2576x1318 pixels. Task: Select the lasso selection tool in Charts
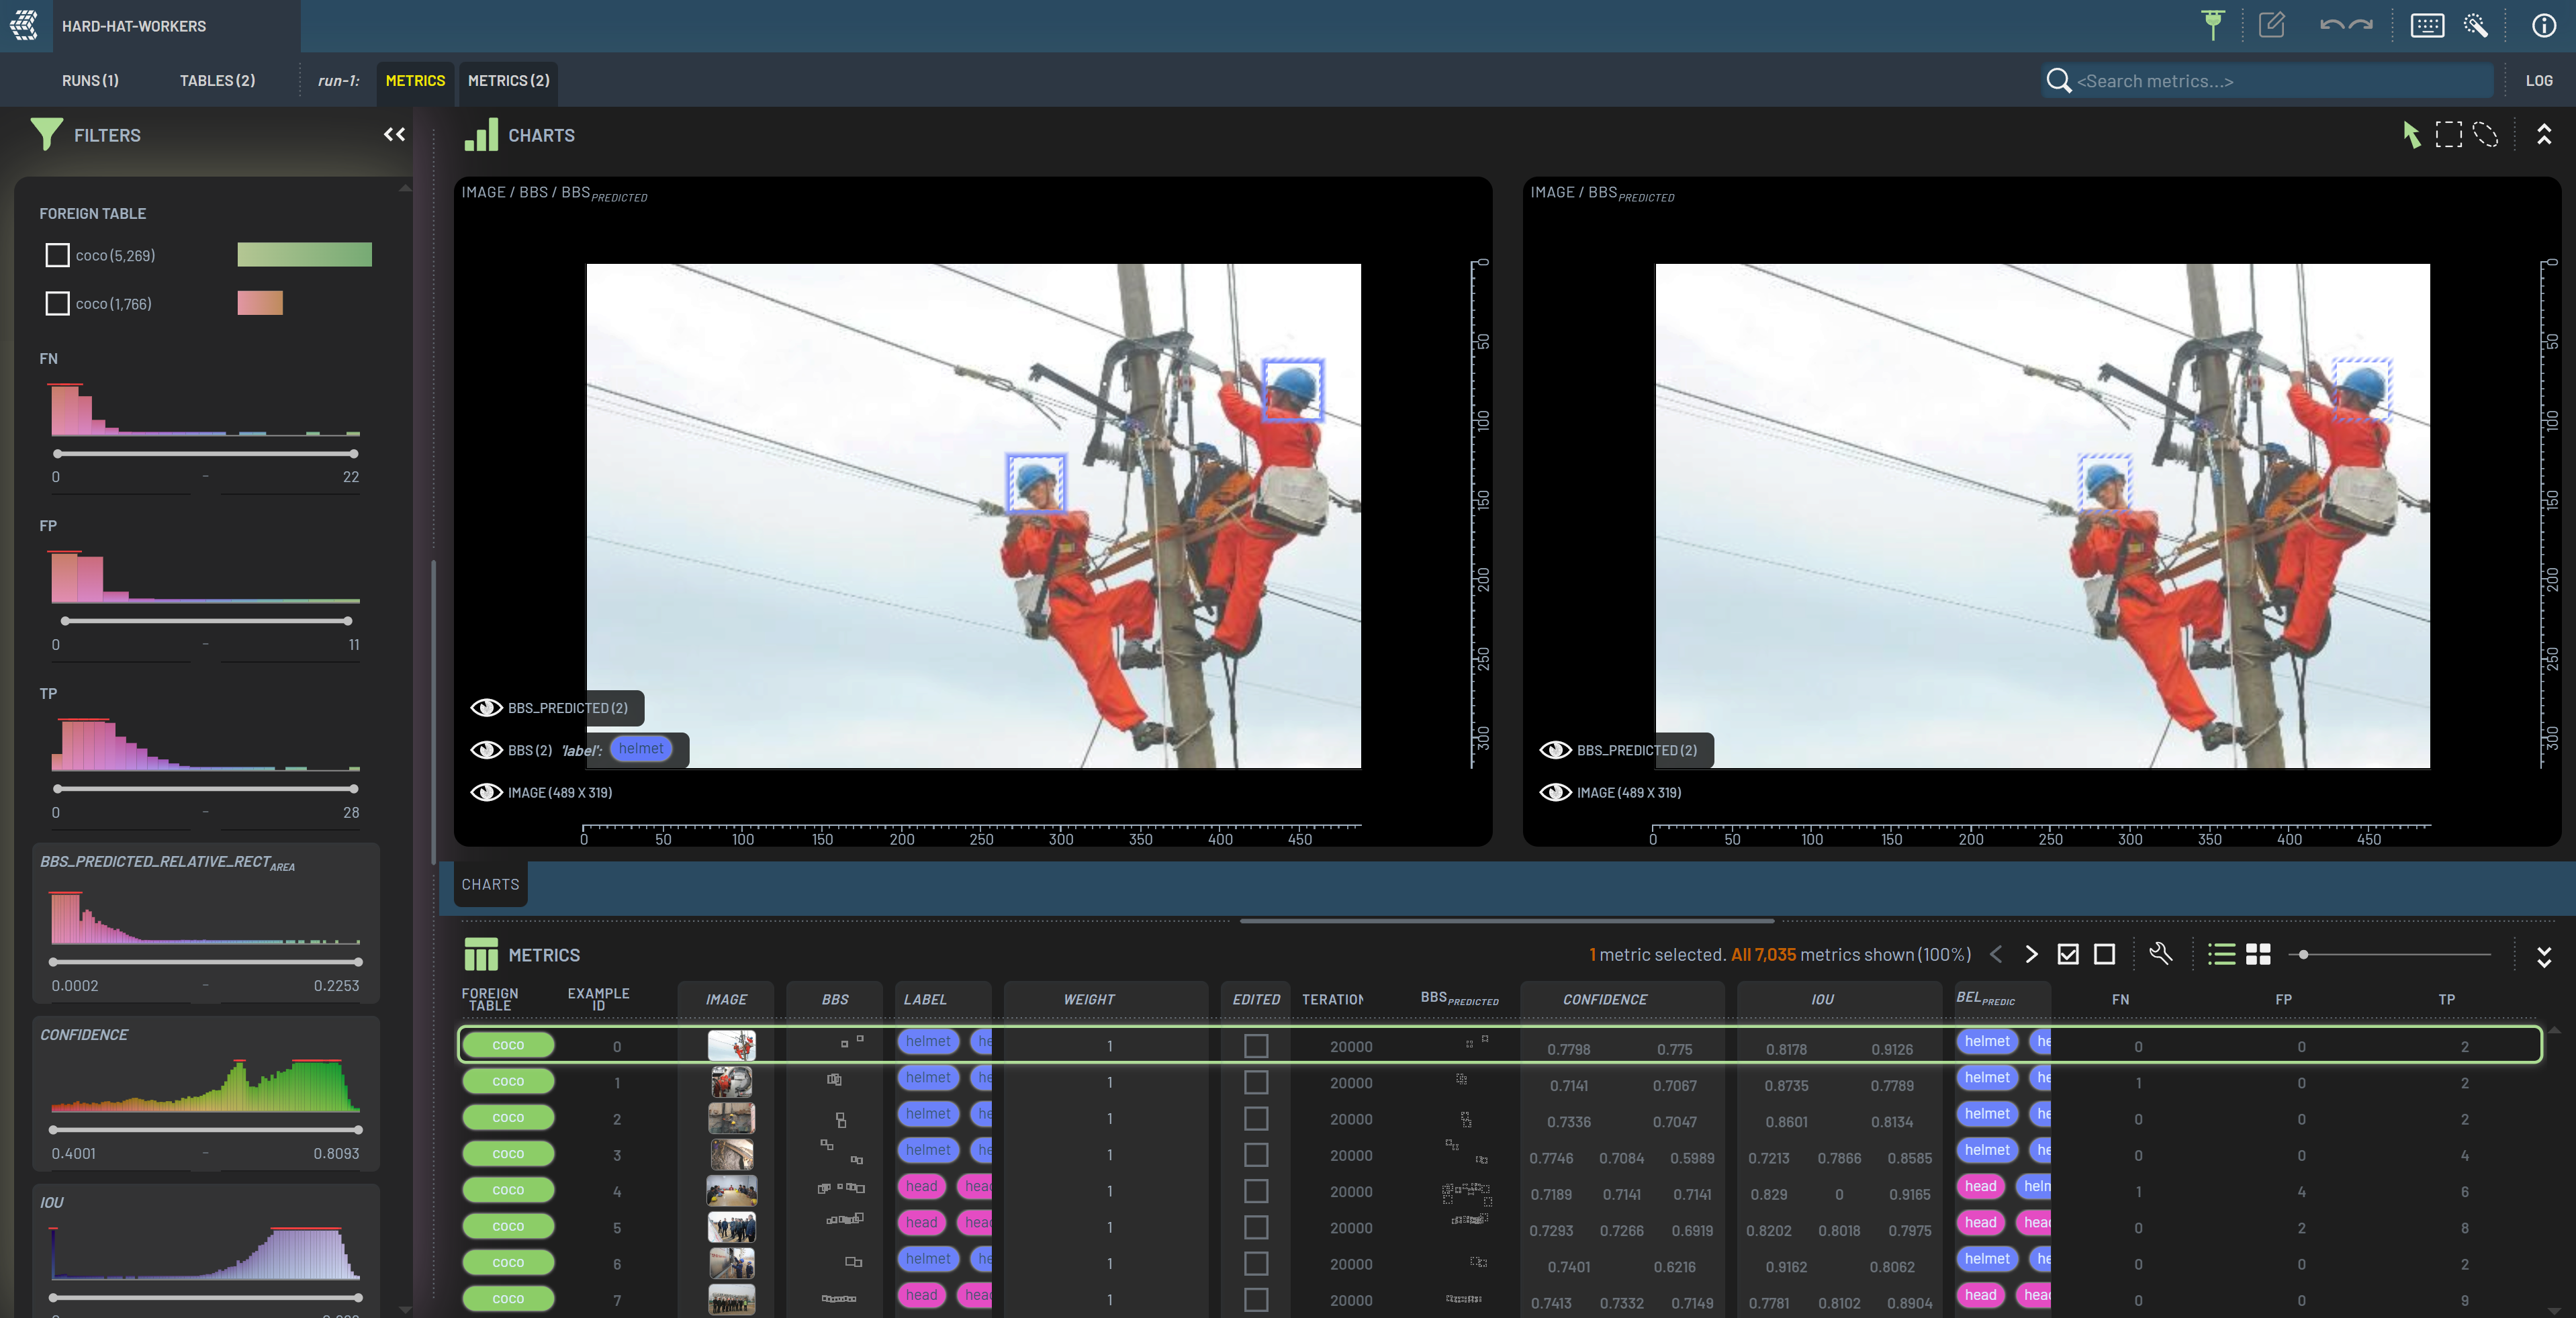coord(2485,135)
